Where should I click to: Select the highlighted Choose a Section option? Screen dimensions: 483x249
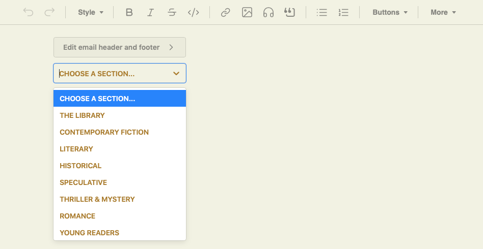pos(120,99)
